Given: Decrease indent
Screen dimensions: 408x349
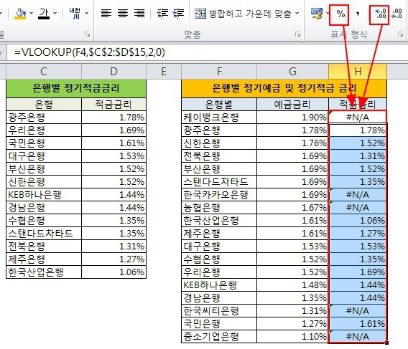Looking at the screenshot, I should coord(162,13).
